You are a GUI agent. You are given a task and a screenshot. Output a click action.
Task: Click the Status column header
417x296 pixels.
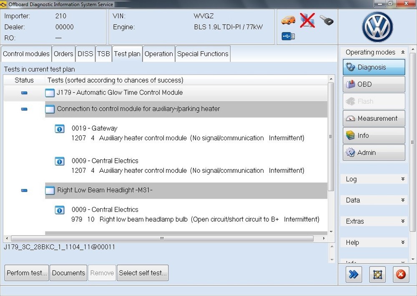pyautogui.click(x=24, y=80)
